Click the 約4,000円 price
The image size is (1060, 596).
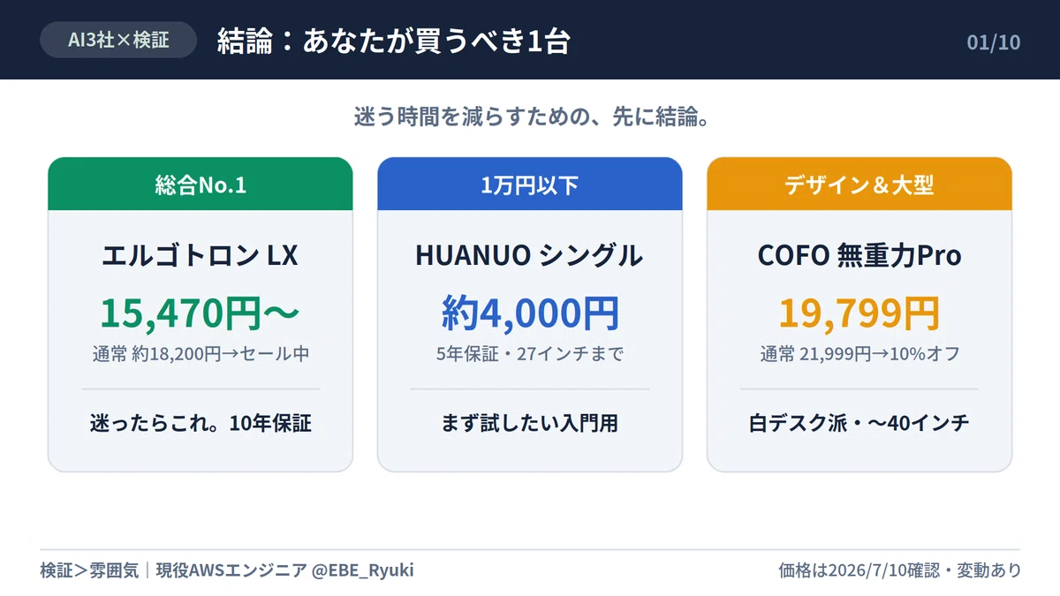coord(530,313)
